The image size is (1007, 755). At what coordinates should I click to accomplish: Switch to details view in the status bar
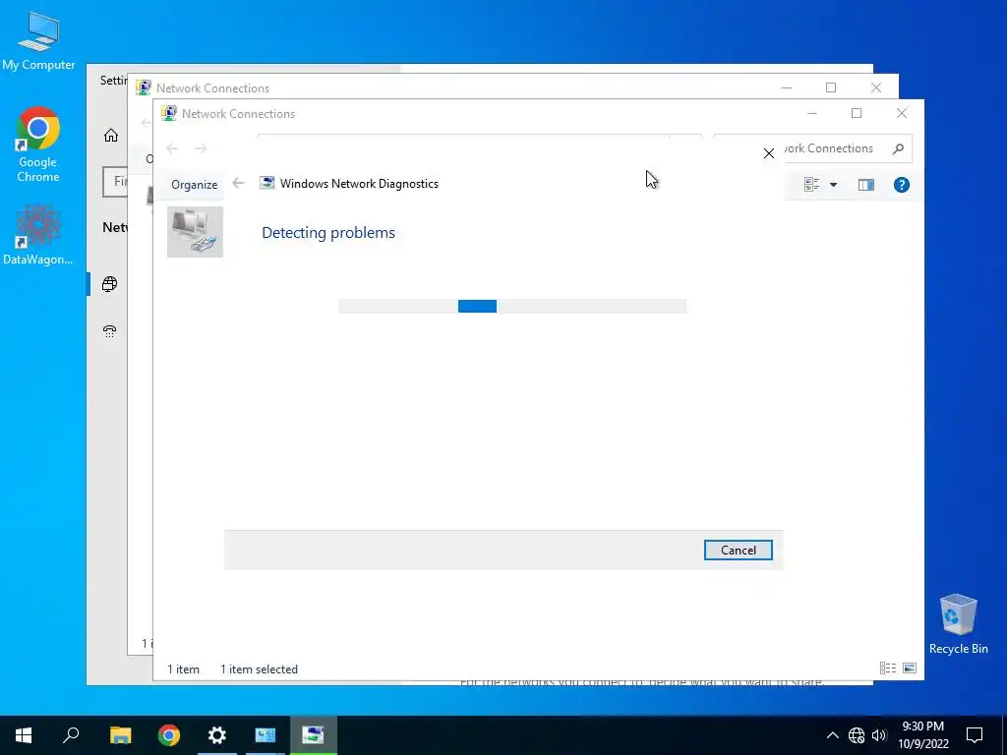(888, 668)
